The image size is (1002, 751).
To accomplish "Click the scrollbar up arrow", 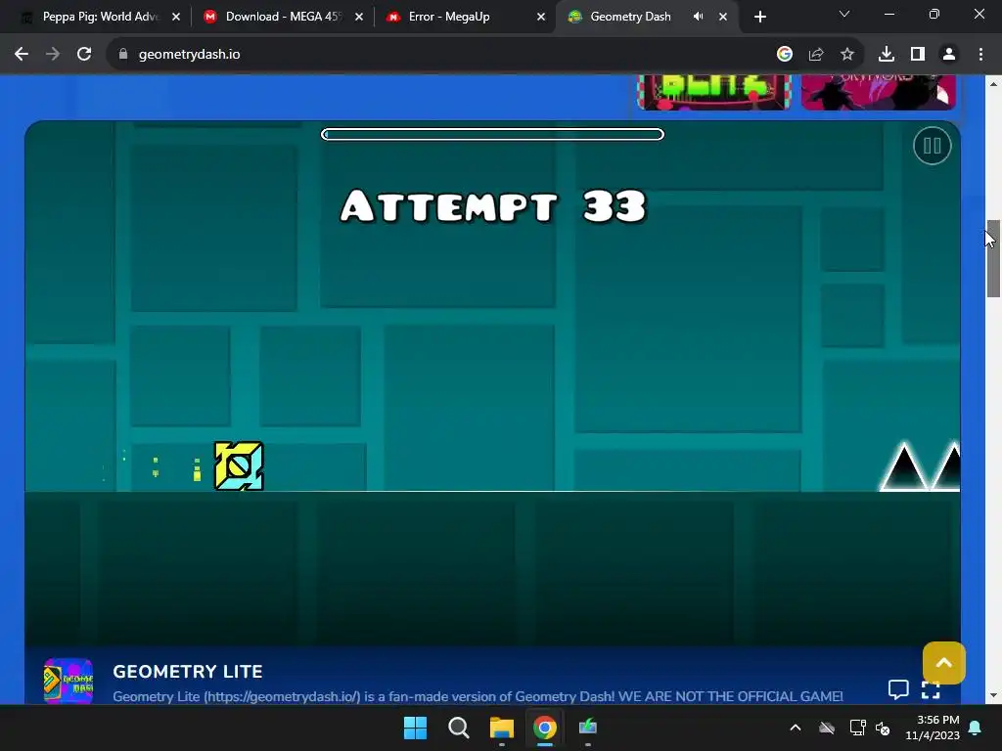I will [x=993, y=84].
